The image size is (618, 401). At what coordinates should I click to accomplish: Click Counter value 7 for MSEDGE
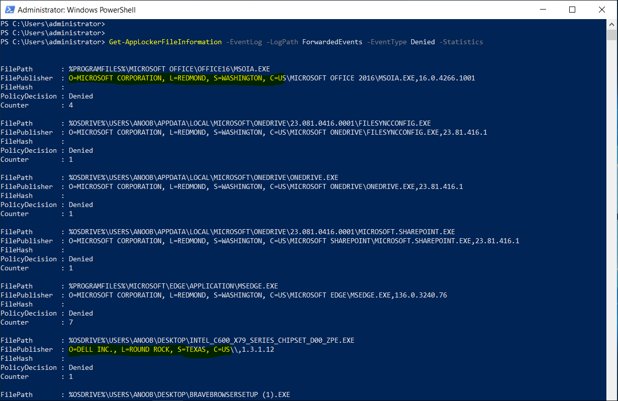[x=71, y=322]
